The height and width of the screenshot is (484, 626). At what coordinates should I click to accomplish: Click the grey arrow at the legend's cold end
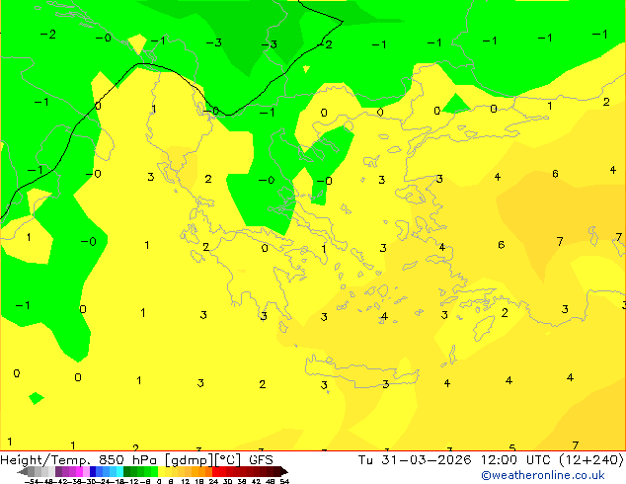click(23, 471)
